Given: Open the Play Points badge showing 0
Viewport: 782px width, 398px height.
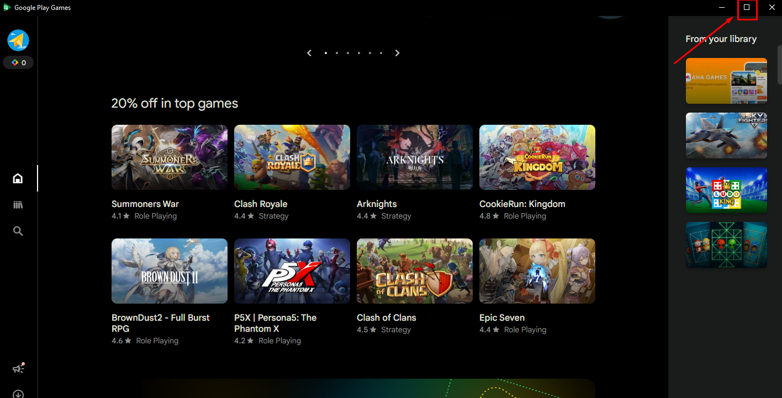Looking at the screenshot, I should (x=18, y=63).
